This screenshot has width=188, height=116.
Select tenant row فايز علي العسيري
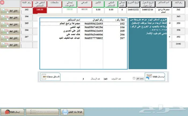click(x=84, y=31)
